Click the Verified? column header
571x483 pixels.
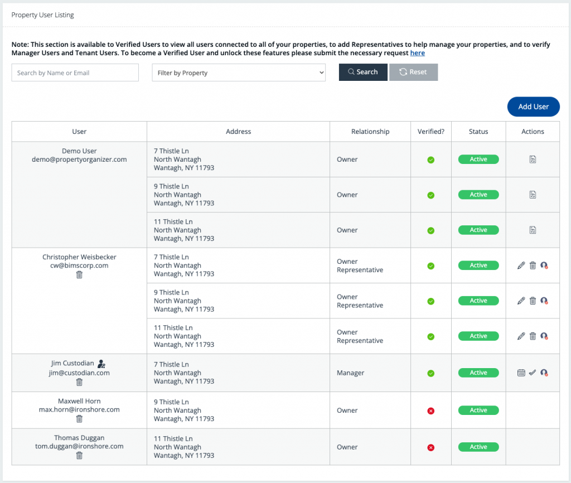430,131
